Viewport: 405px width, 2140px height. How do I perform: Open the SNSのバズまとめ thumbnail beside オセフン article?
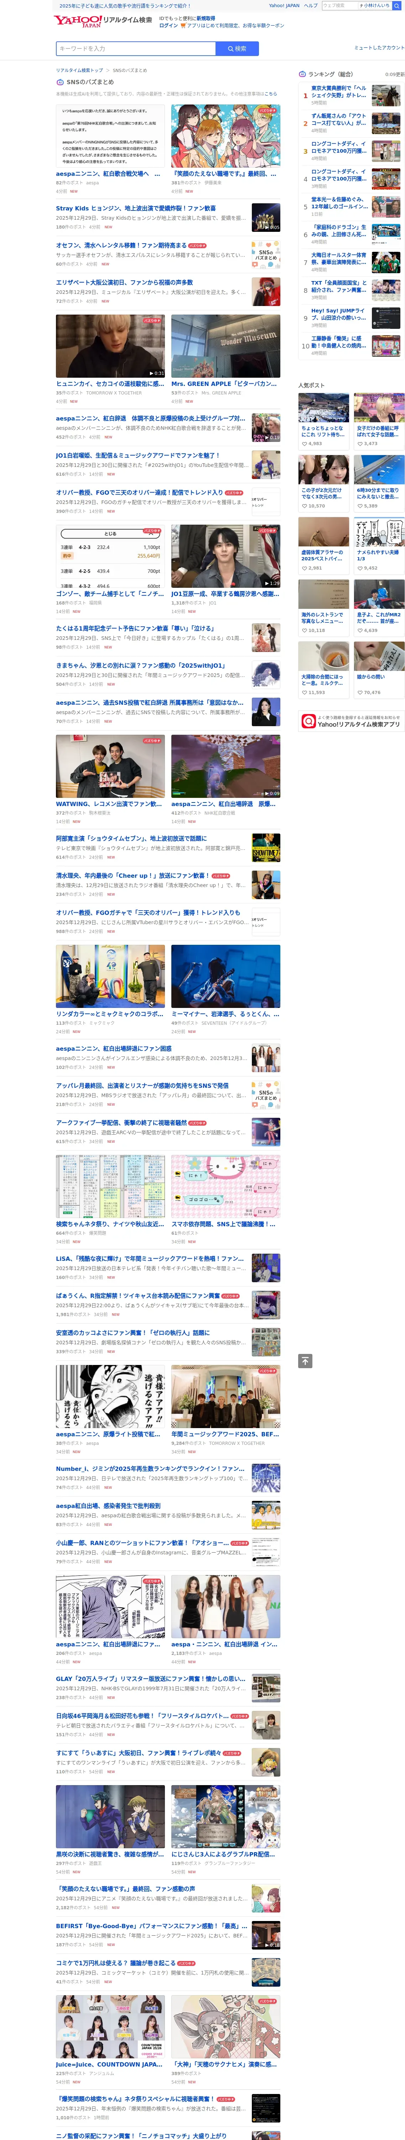[x=266, y=254]
